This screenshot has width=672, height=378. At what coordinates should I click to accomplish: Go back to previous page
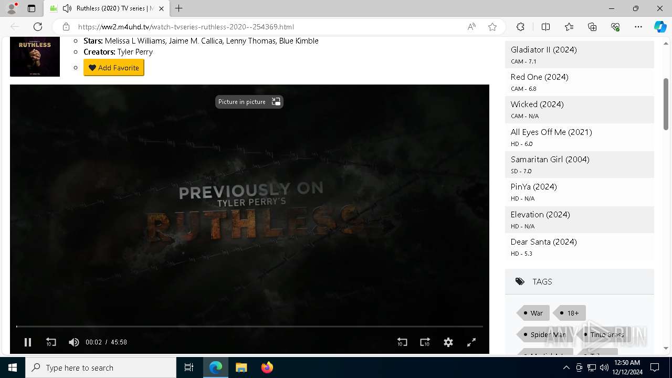(x=15, y=27)
